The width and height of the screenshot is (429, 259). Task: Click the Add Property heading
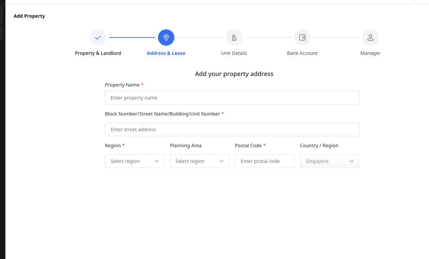29,16
